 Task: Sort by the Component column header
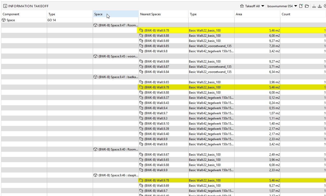24,14
